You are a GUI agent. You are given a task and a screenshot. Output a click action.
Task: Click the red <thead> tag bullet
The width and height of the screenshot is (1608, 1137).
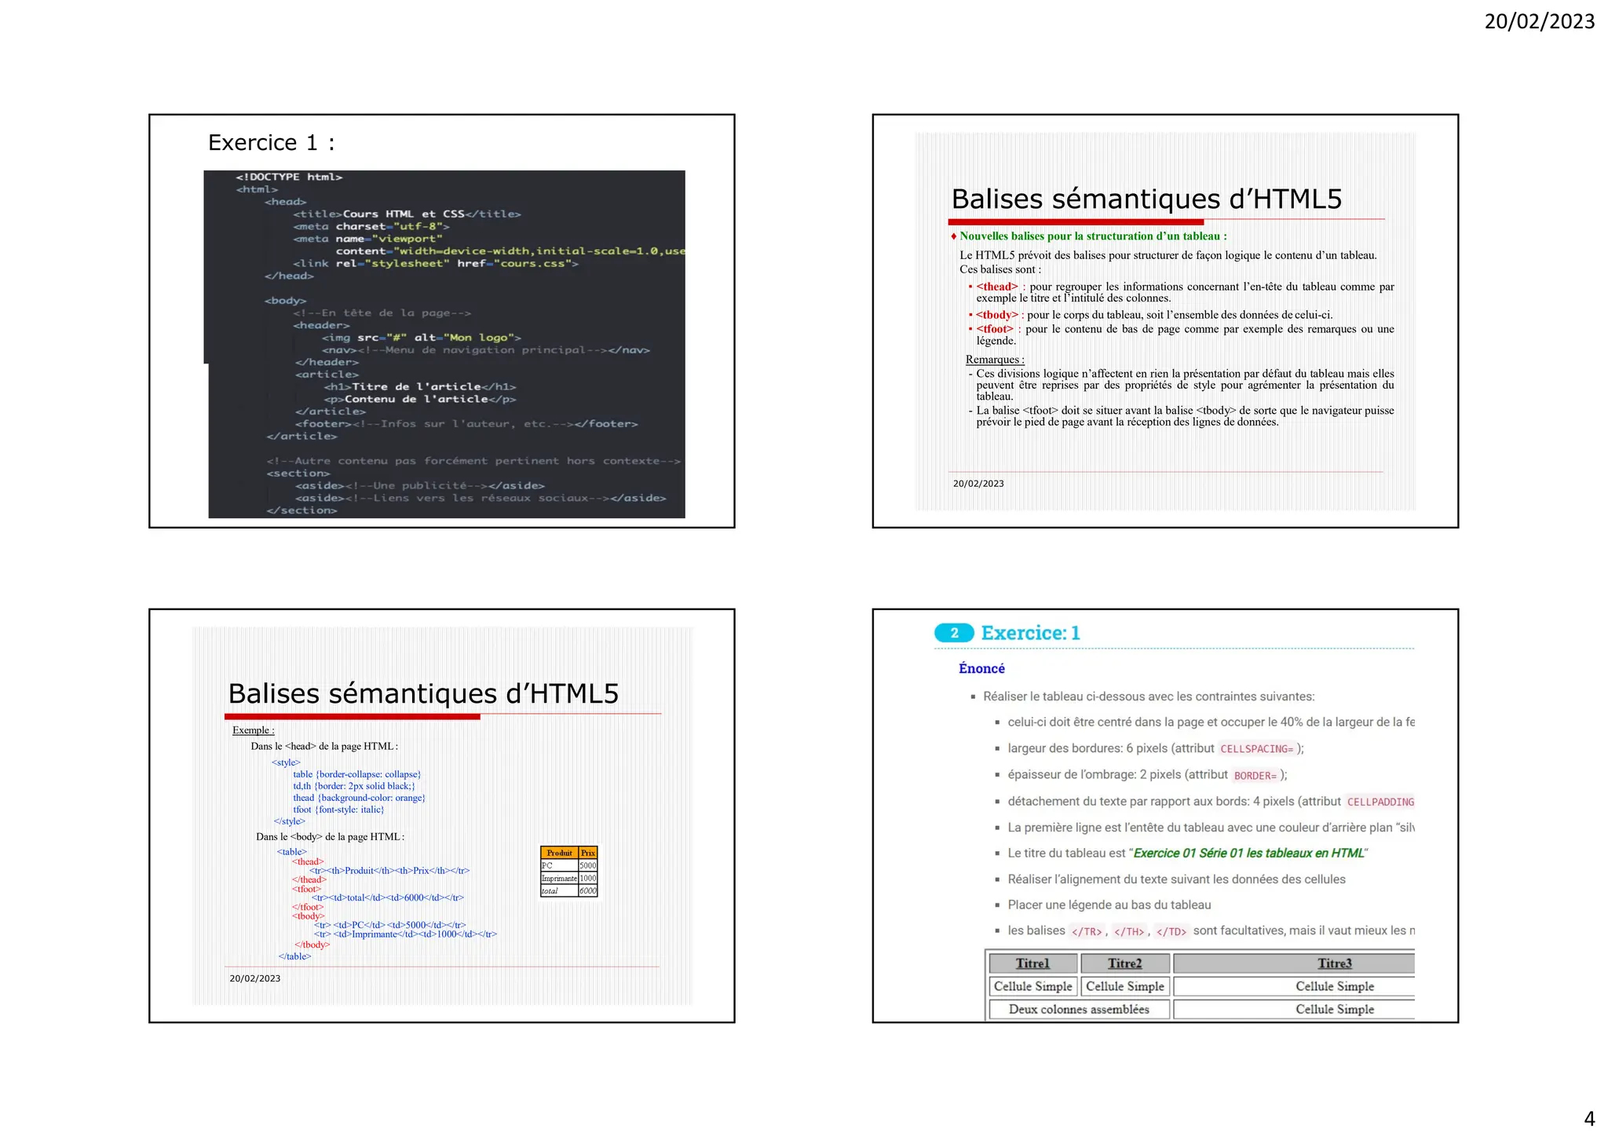(x=996, y=287)
